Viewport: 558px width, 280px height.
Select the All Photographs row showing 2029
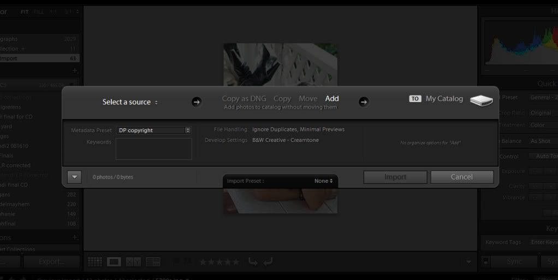[x=39, y=39]
